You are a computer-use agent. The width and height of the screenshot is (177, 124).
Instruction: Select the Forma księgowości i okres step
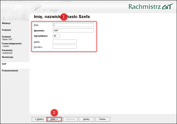(12, 45)
